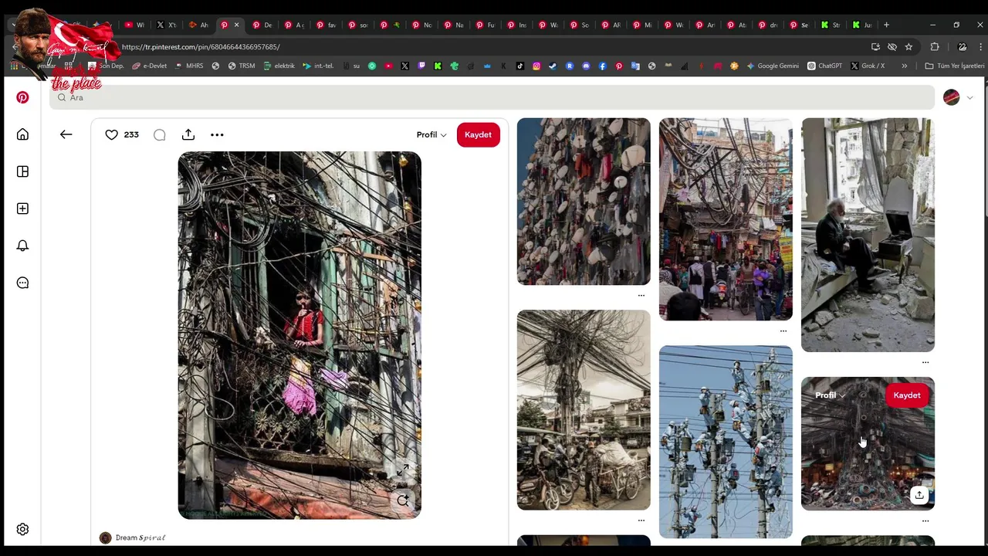
Task: Click the Ara search field
Action: point(492,97)
